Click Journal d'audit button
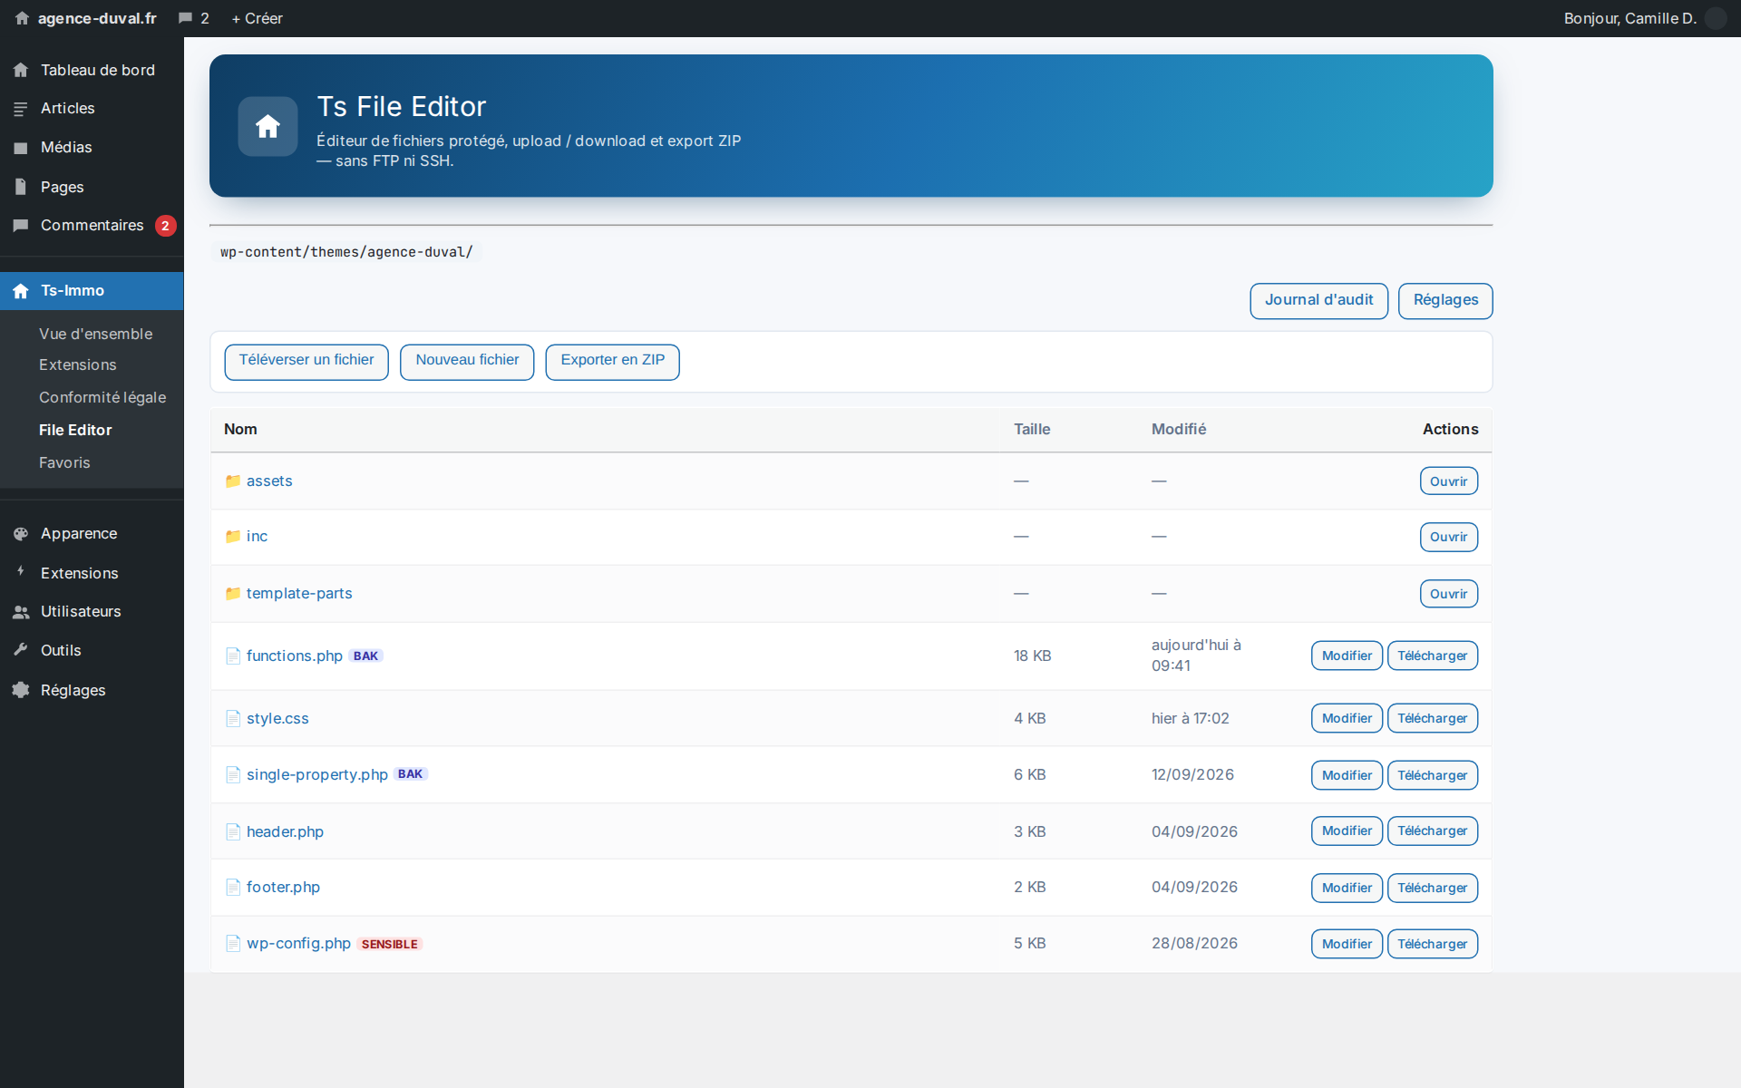Viewport: 1741px width, 1088px height. coord(1318,300)
